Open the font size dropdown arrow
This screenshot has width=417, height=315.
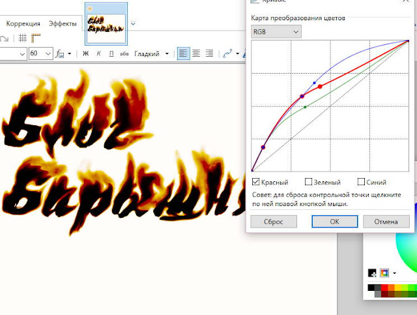(48, 53)
